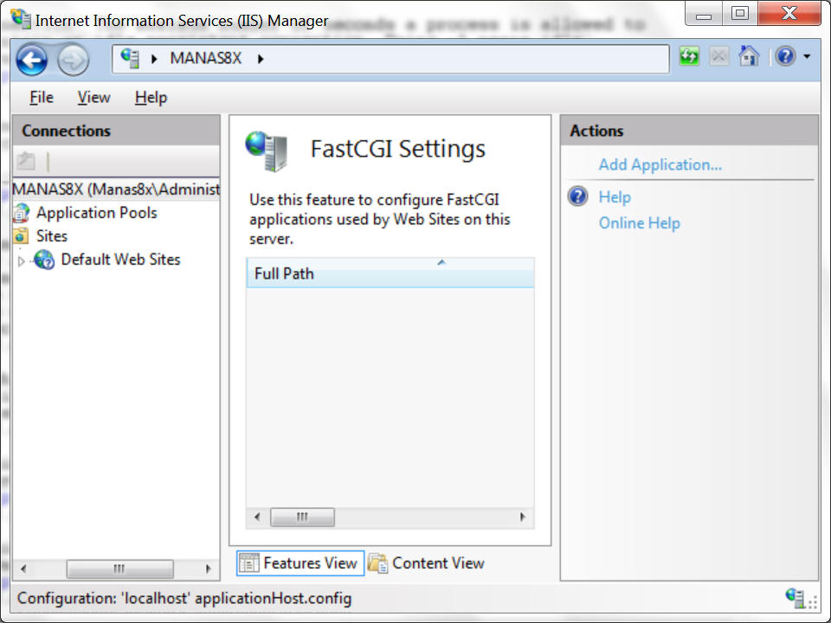Expand the Default Web Sites tree node

coord(21,260)
